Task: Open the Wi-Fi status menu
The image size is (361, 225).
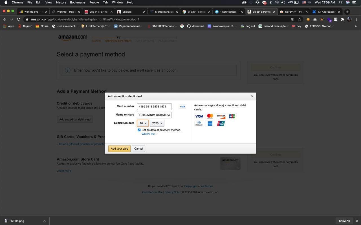Action: coord(277,2)
